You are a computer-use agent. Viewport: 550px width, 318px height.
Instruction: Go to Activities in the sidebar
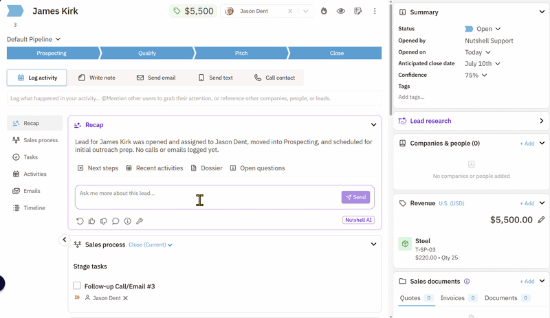tap(30, 174)
